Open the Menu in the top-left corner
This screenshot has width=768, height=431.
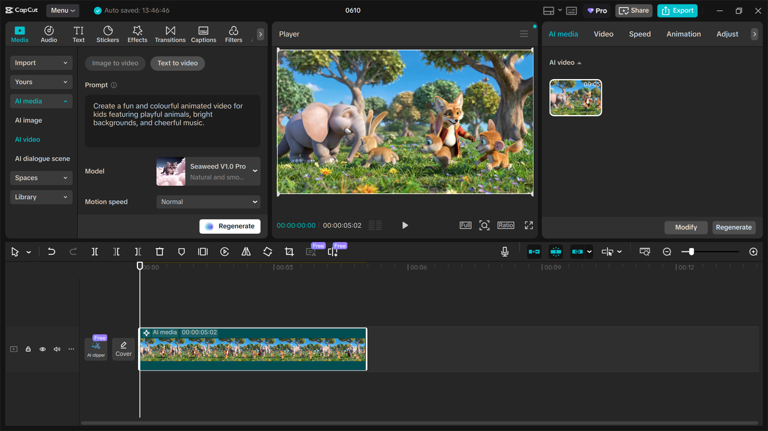point(62,10)
